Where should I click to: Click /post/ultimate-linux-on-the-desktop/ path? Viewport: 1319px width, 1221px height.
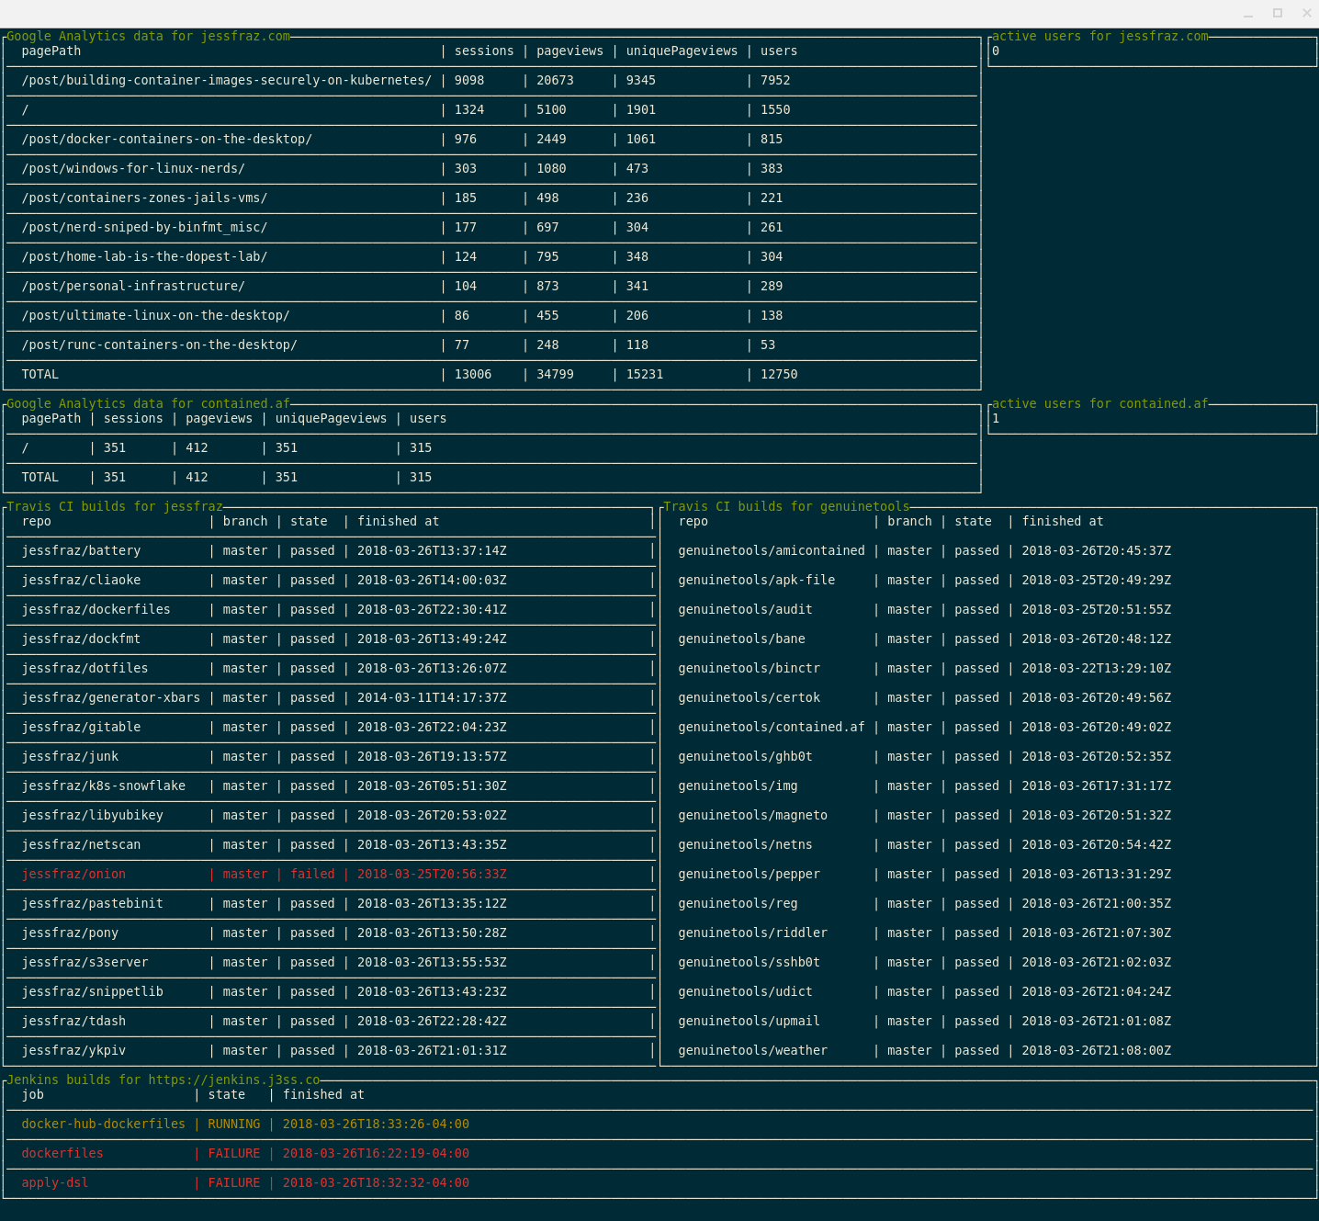[155, 316]
